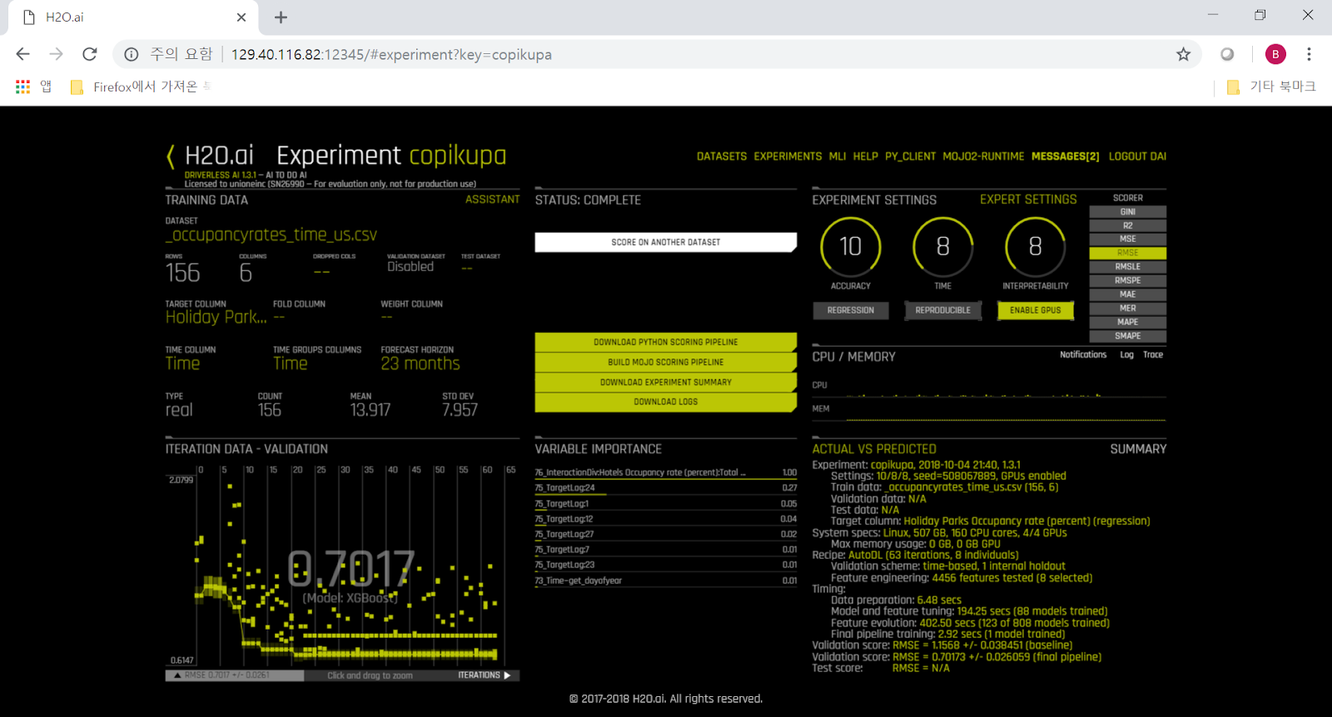
Task: Select GINI scorer
Action: [1127, 211]
